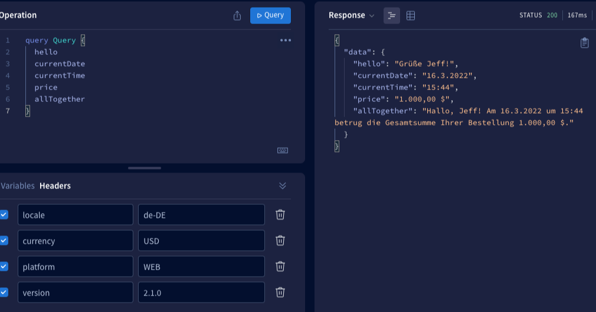Uncheck the locale header checkbox
Image resolution: width=596 pixels, height=312 pixels.
4,215
